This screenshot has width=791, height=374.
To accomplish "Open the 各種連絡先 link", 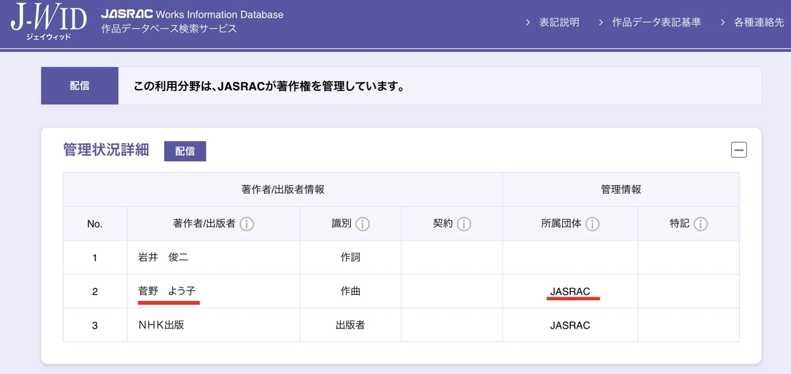I will (x=759, y=22).
